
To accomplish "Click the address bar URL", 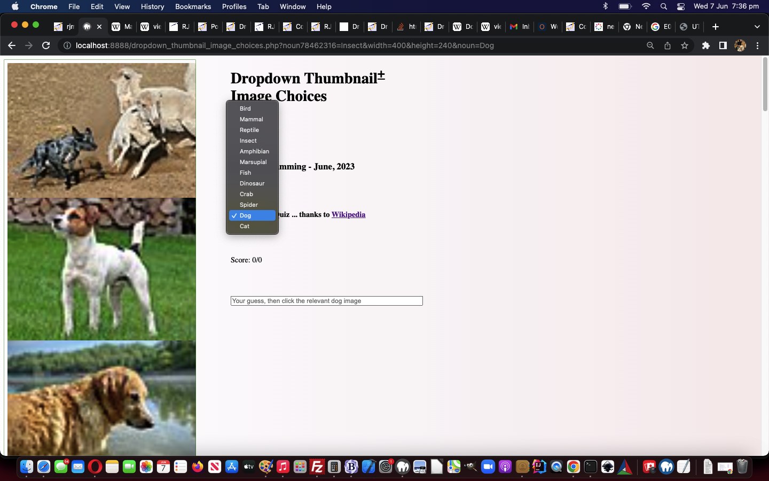I will tap(285, 45).
